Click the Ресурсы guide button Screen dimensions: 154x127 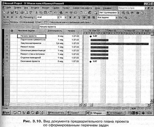click(x=14, y=22)
